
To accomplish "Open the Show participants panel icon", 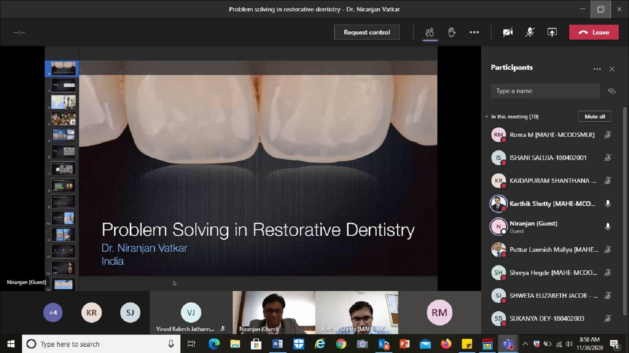I will 430,32.
